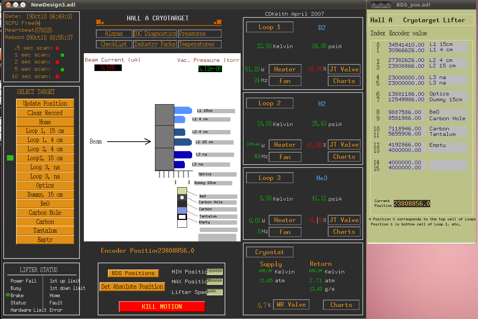
Task: Open Loop 1 Charts
Action: pyautogui.click(x=344, y=81)
